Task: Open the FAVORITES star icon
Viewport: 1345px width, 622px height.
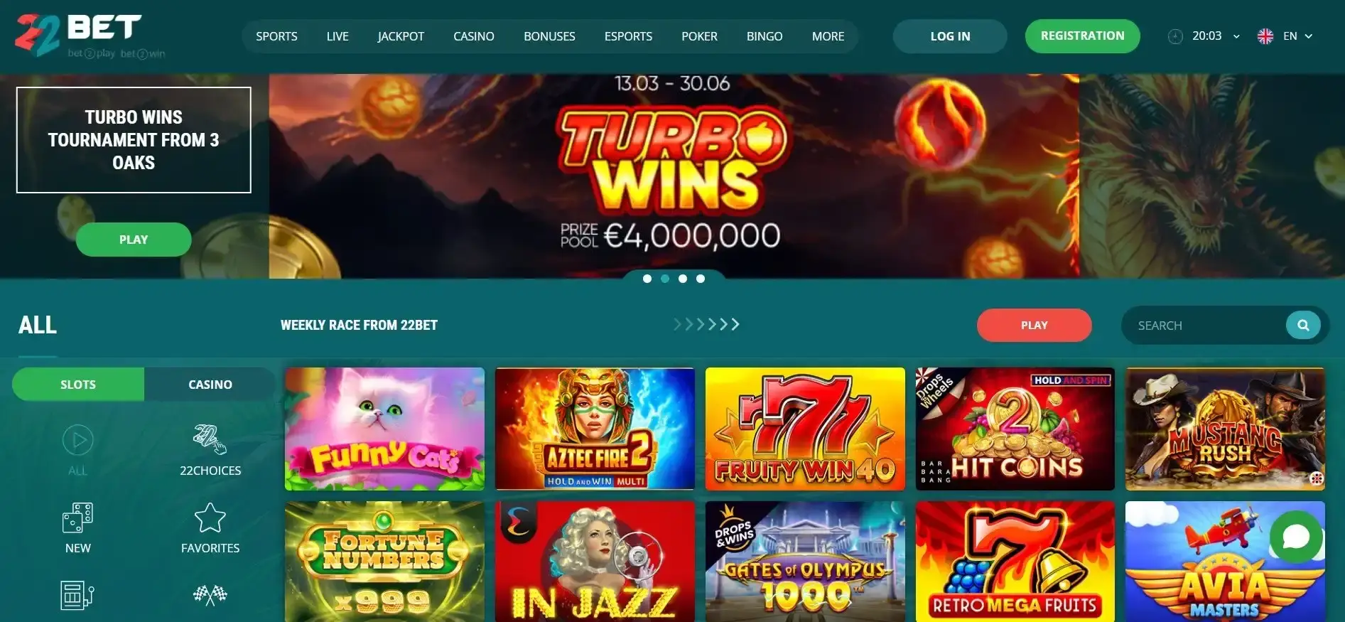Action: [210, 518]
